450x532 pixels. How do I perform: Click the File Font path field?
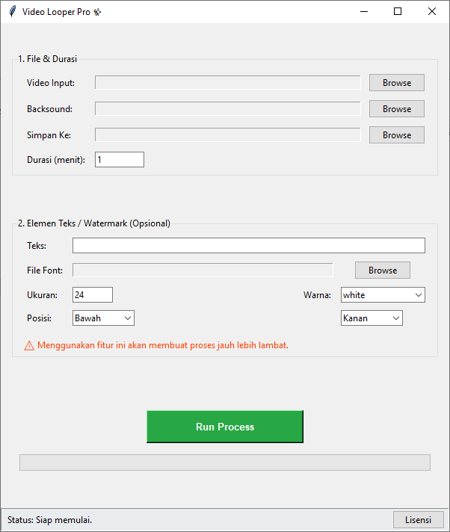(202, 270)
